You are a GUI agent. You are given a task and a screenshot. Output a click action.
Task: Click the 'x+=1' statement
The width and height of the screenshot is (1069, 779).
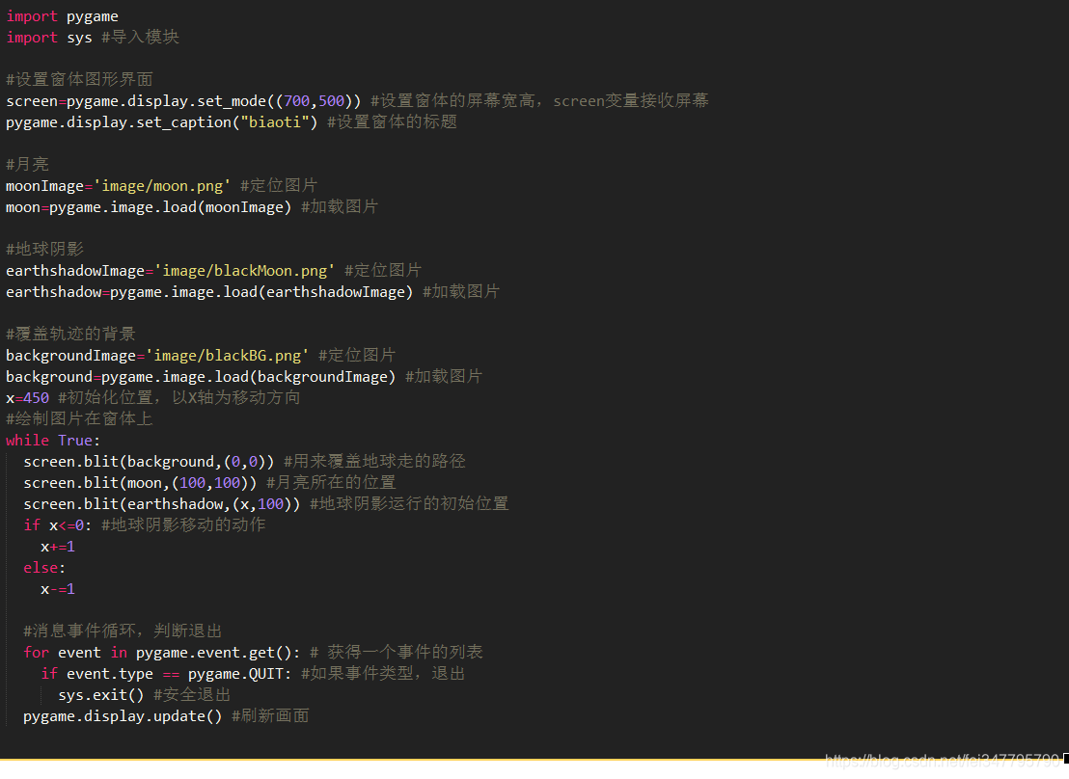click(58, 547)
